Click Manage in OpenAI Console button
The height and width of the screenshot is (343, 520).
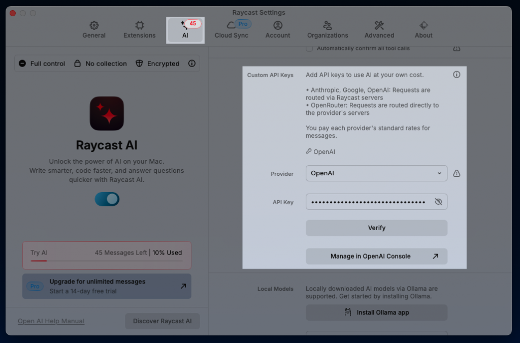376,256
